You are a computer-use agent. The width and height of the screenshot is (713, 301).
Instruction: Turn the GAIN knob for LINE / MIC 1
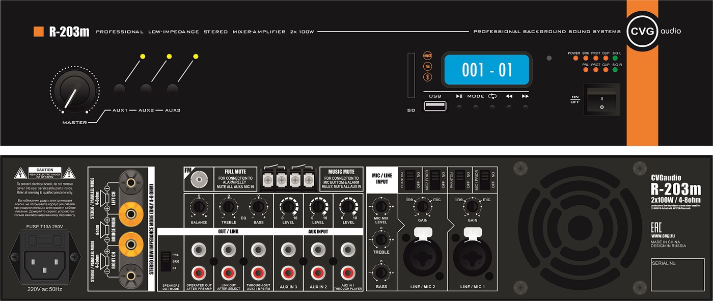pyautogui.click(x=472, y=206)
